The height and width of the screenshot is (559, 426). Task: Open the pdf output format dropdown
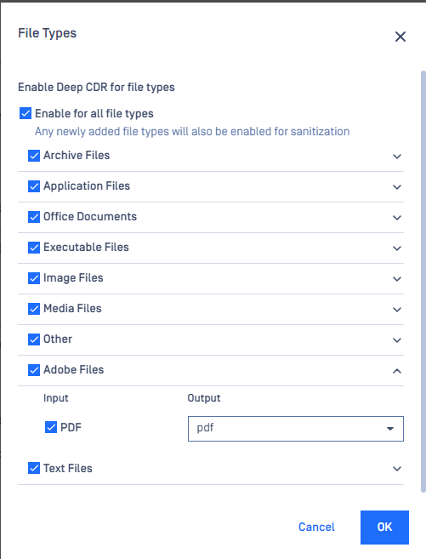point(296,429)
